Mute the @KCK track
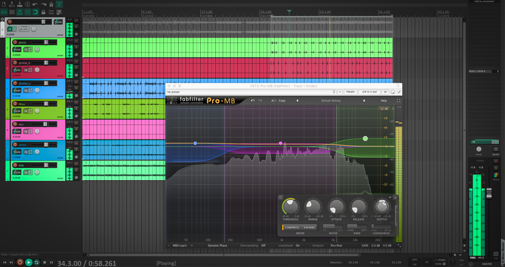505x267 pixels. click(76, 41)
